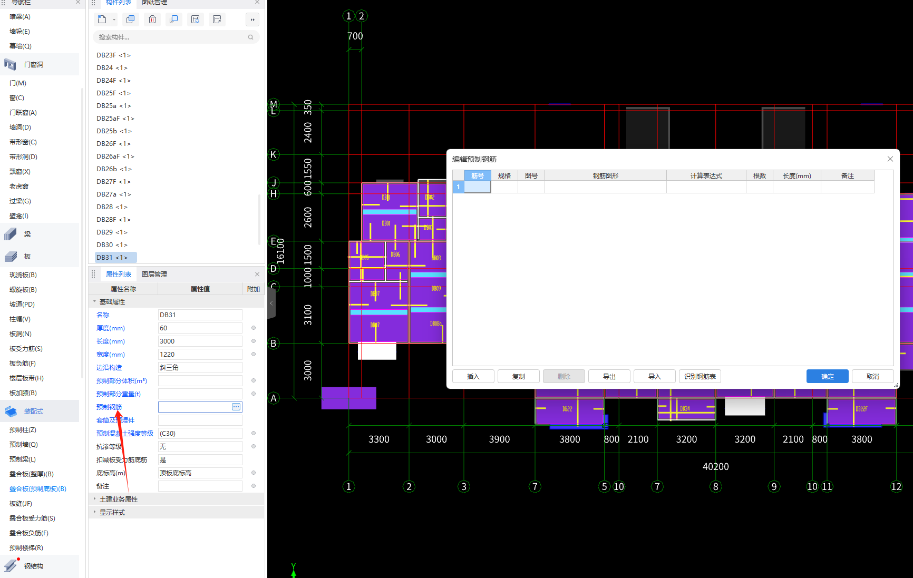Select 叠合板(预制底板)(B) in navigation
This screenshot has height=578, width=913.
(38, 489)
